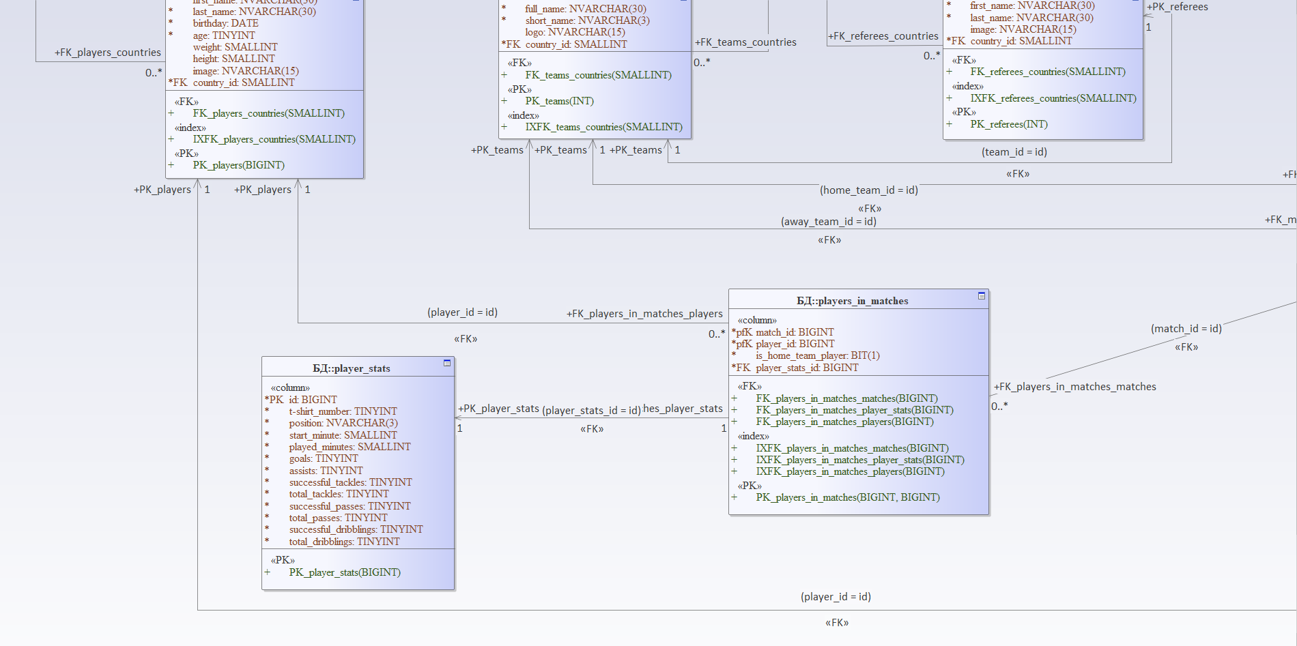The height and width of the screenshot is (646, 1297).
Task: Select the +FK_players_in_matches_matches role label
Action: click(1076, 386)
